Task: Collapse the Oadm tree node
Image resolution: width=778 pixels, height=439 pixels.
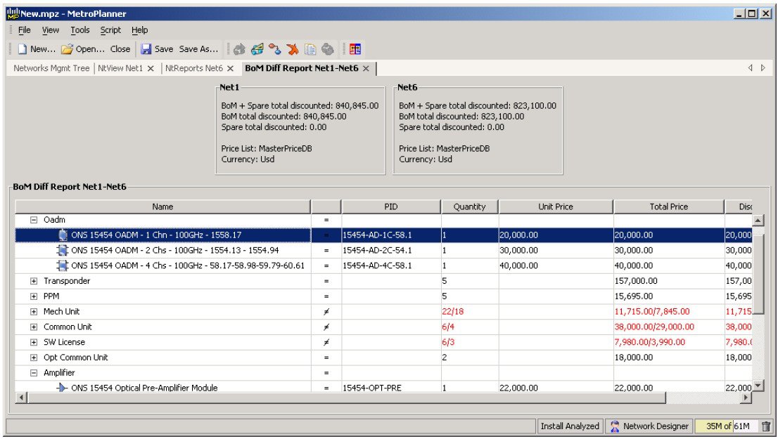Action: click(x=34, y=219)
